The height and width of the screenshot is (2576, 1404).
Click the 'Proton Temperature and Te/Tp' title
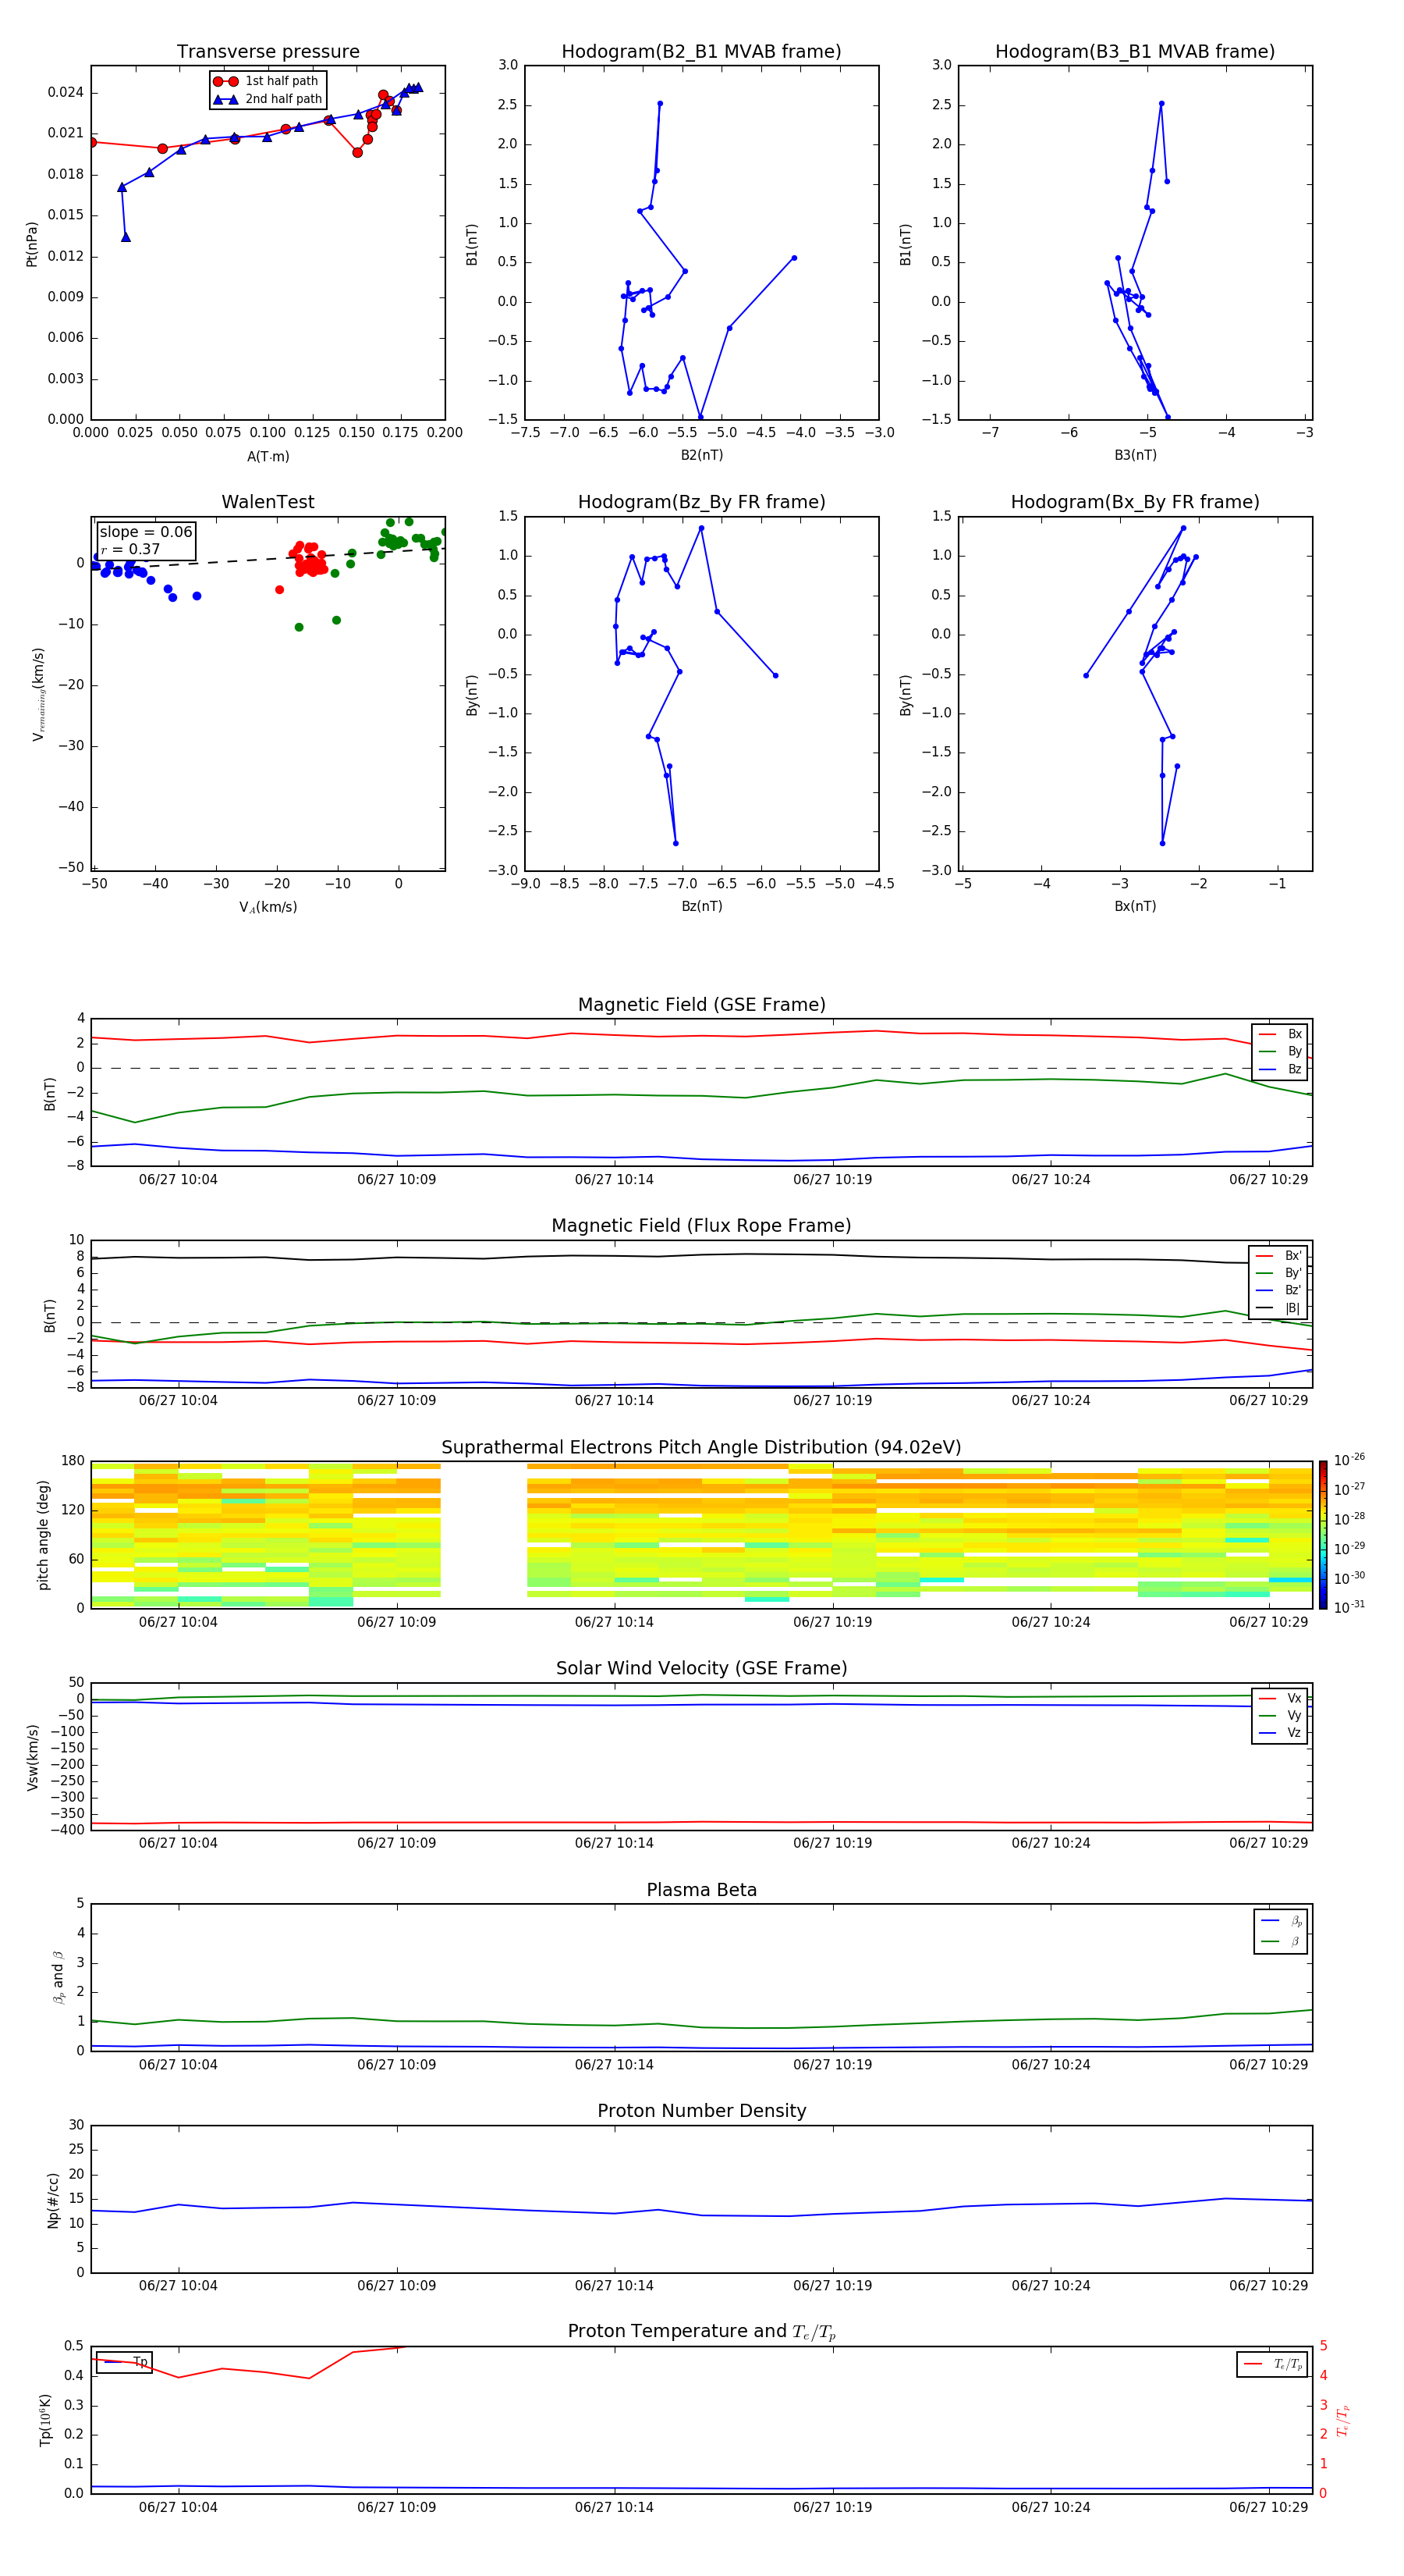click(x=701, y=2332)
